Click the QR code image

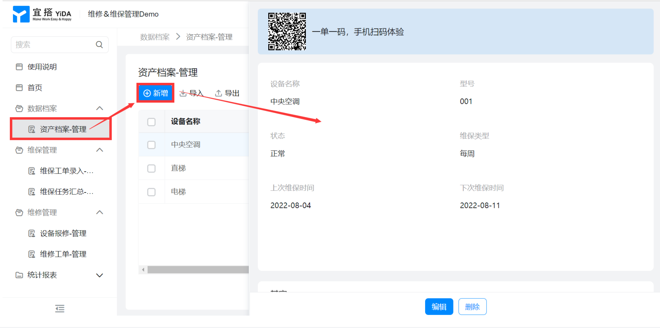click(287, 31)
